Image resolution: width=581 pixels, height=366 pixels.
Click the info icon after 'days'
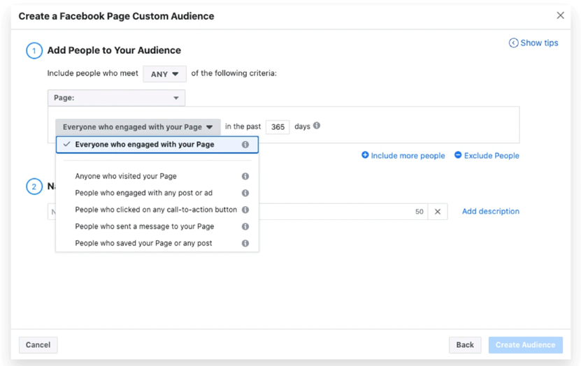click(x=317, y=126)
